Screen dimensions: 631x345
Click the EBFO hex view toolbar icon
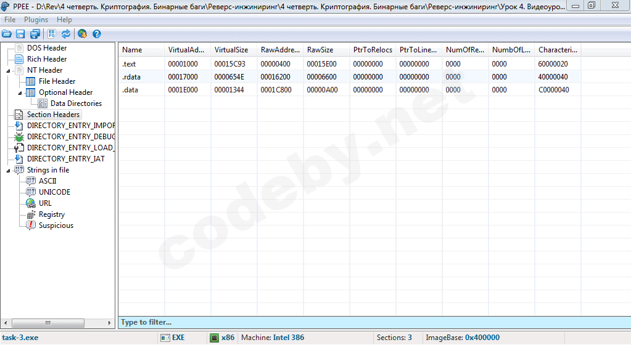52,34
